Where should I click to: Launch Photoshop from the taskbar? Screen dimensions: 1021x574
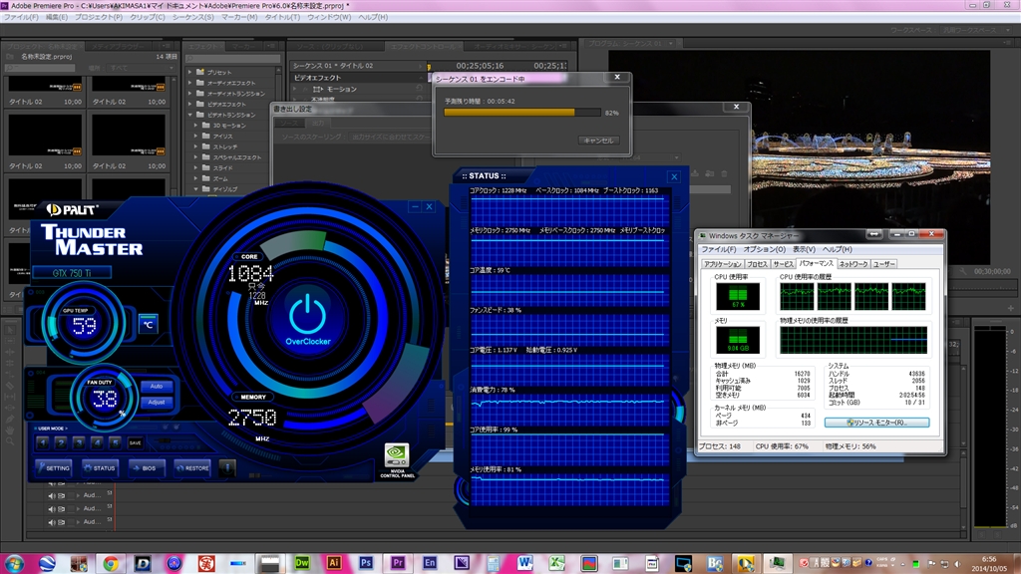366,563
